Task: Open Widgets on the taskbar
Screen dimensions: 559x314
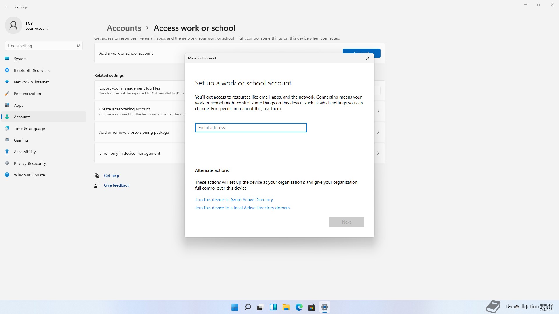Action: (x=273, y=307)
